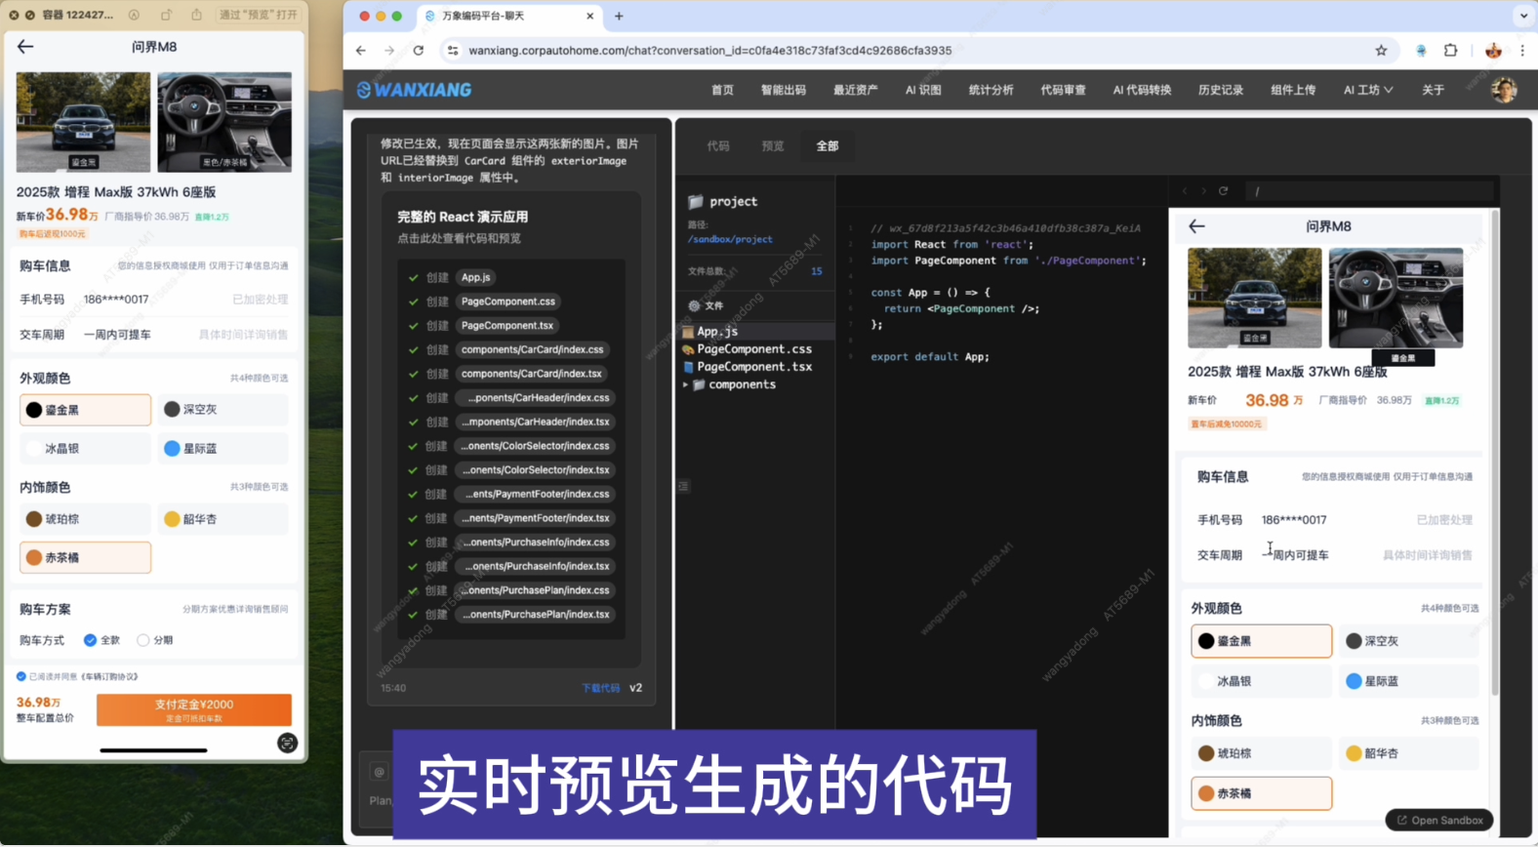The height and width of the screenshot is (847, 1538).
Task: Select 赤茶橘 interior color in sandbox preview
Action: click(1261, 793)
